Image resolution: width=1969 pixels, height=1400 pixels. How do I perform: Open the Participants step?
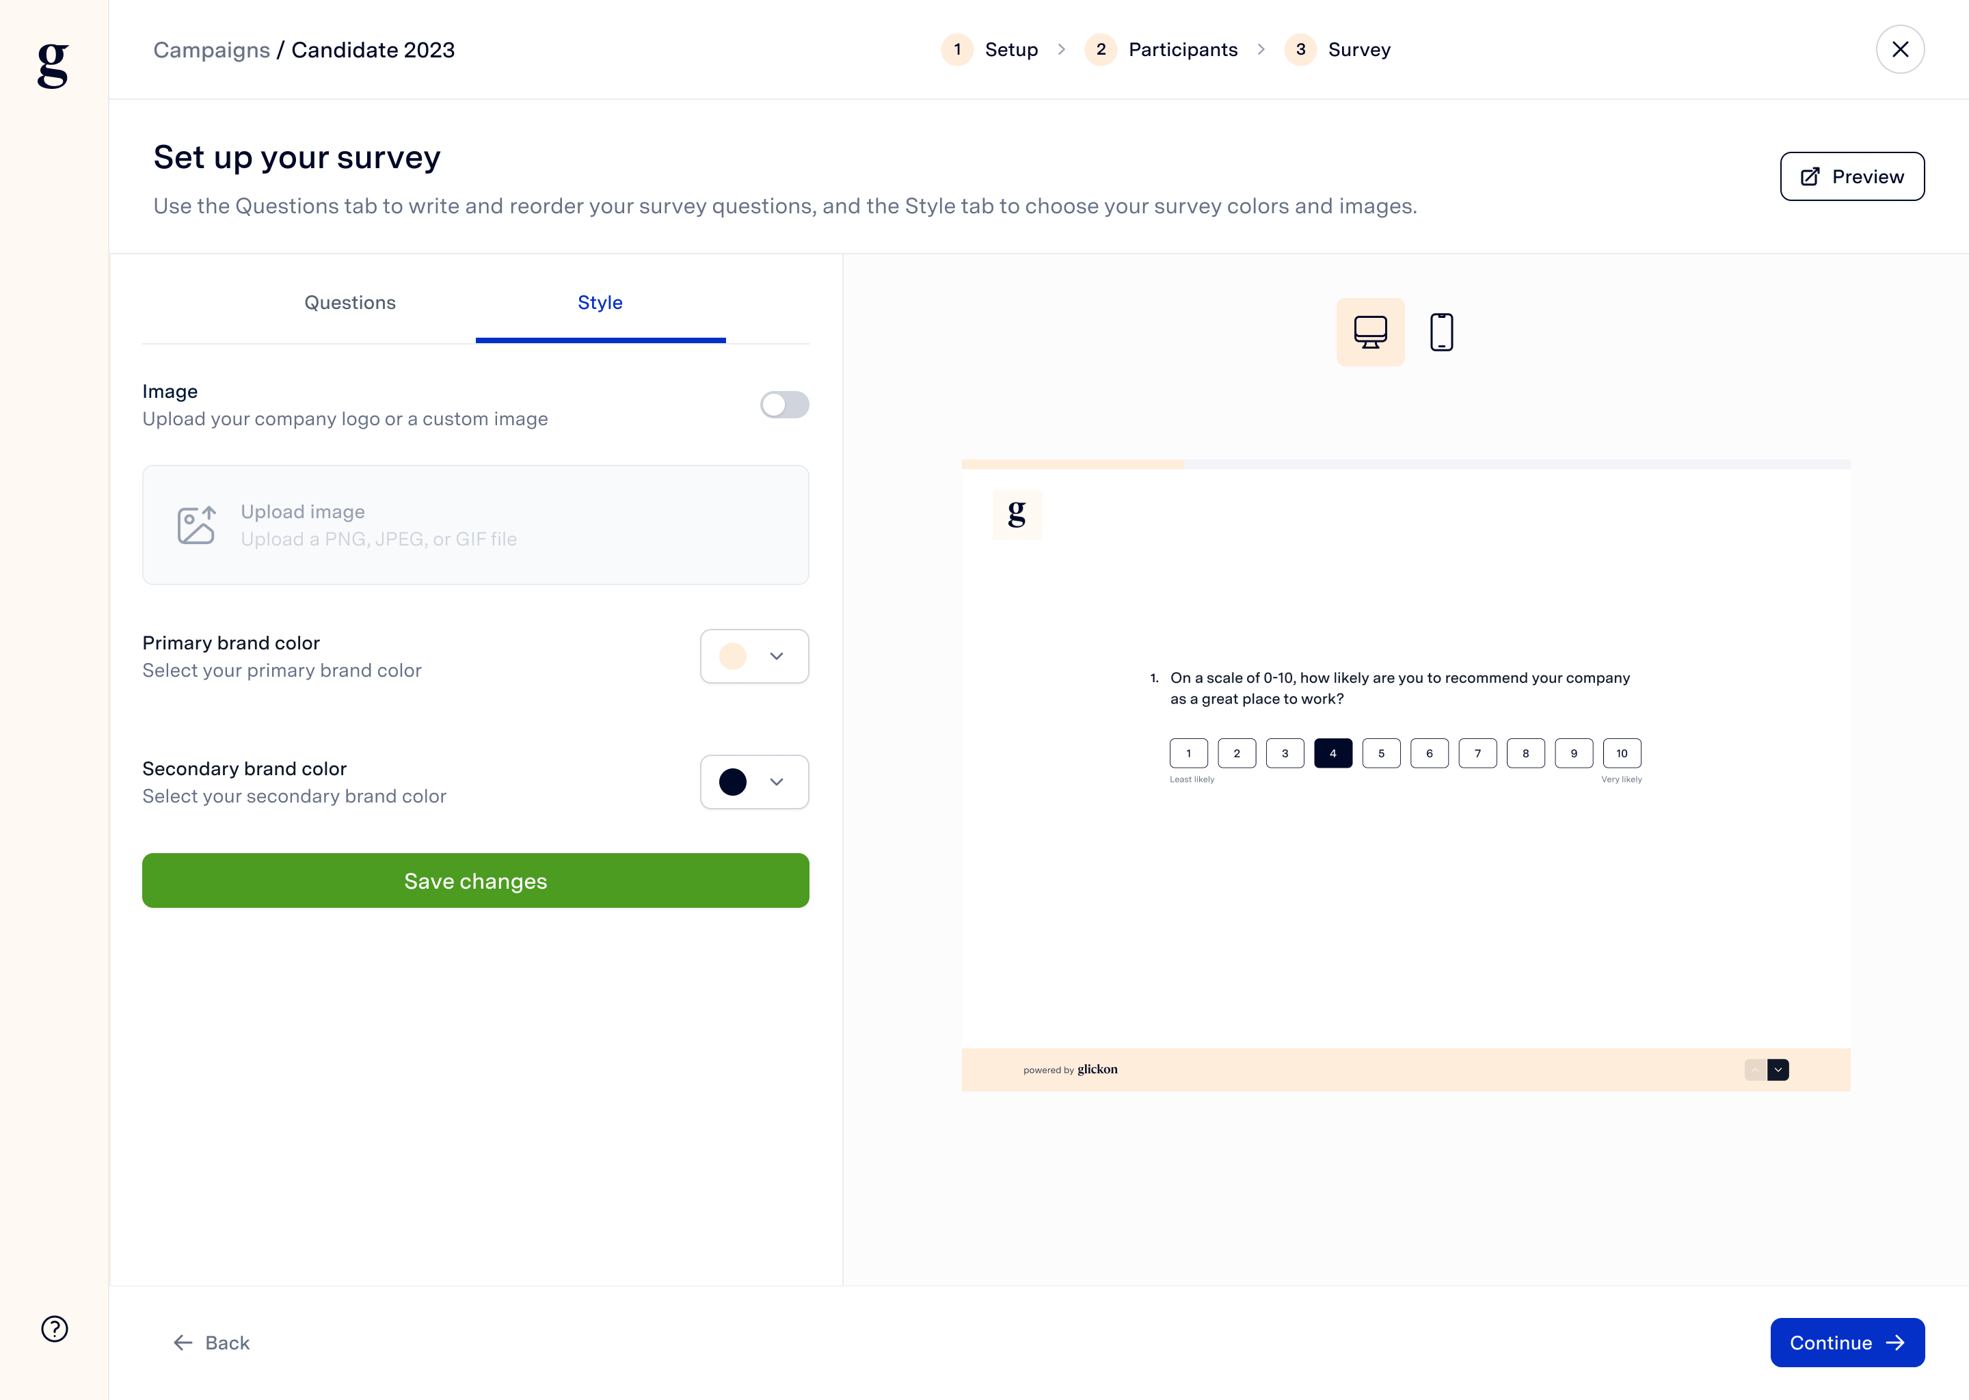point(1182,49)
